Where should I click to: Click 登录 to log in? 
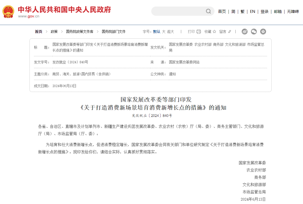click(x=265, y=11)
